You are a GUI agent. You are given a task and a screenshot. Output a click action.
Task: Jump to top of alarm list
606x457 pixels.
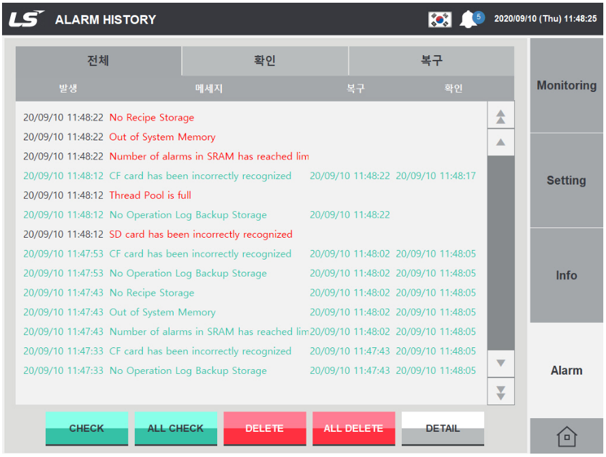[501, 115]
